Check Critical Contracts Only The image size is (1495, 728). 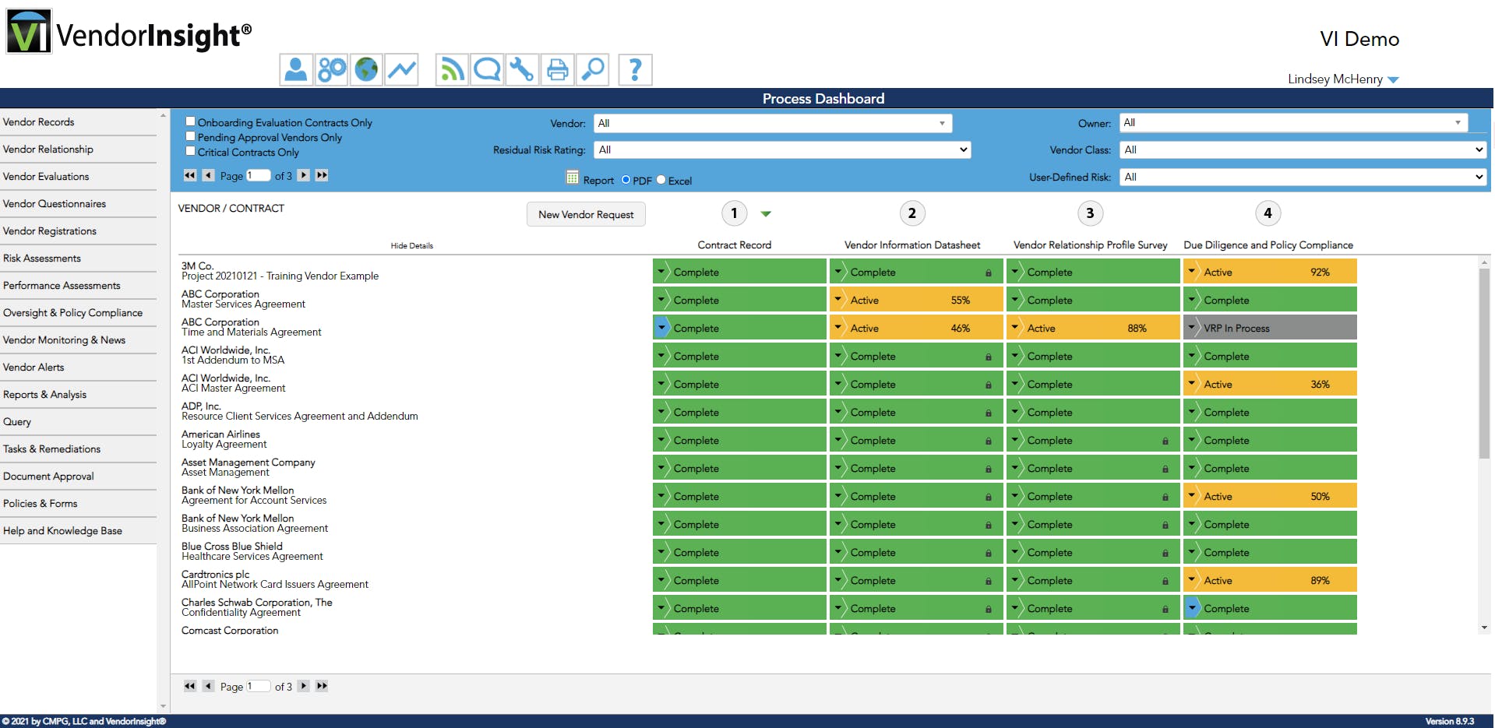coord(190,151)
